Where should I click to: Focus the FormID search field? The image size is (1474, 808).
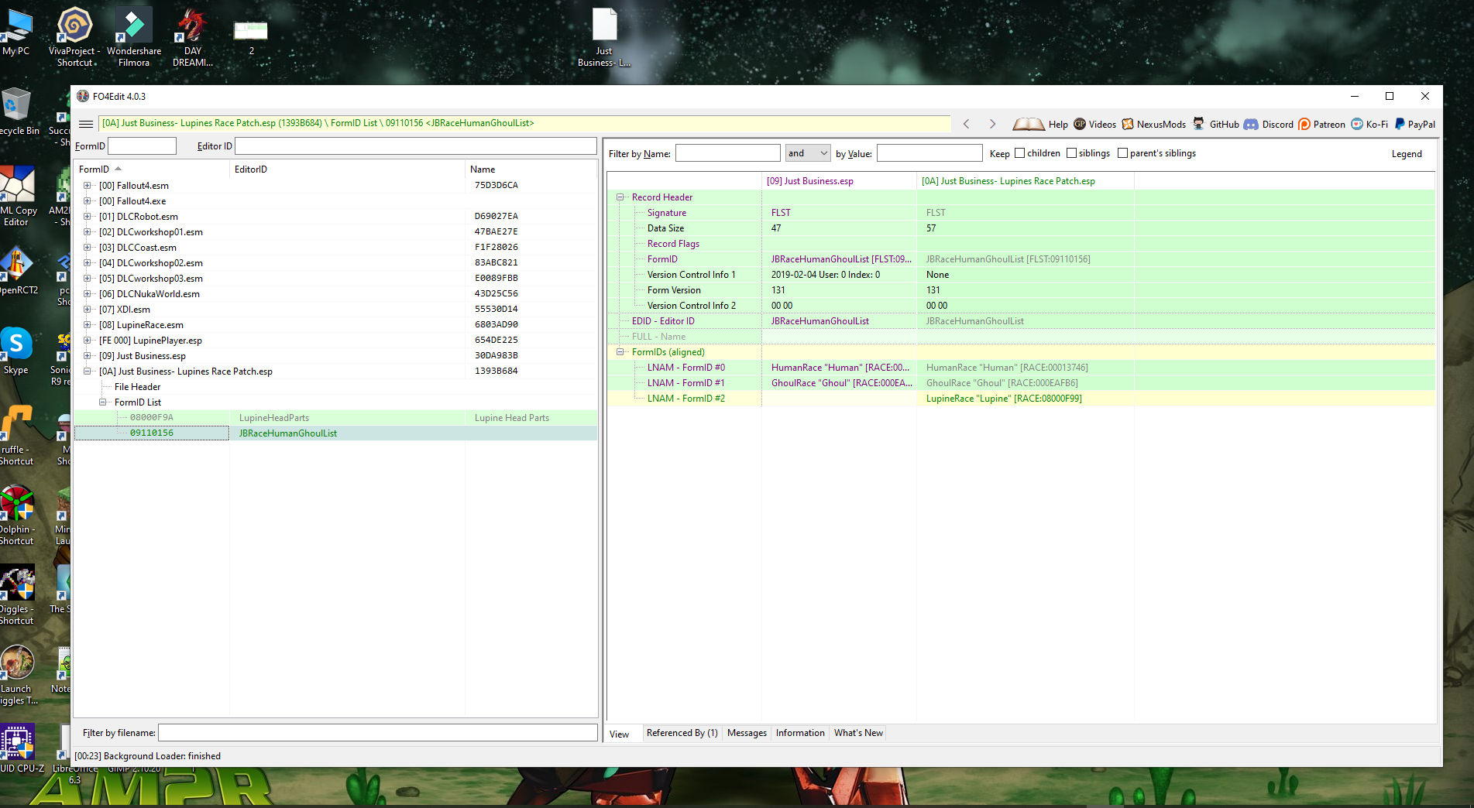pos(143,146)
